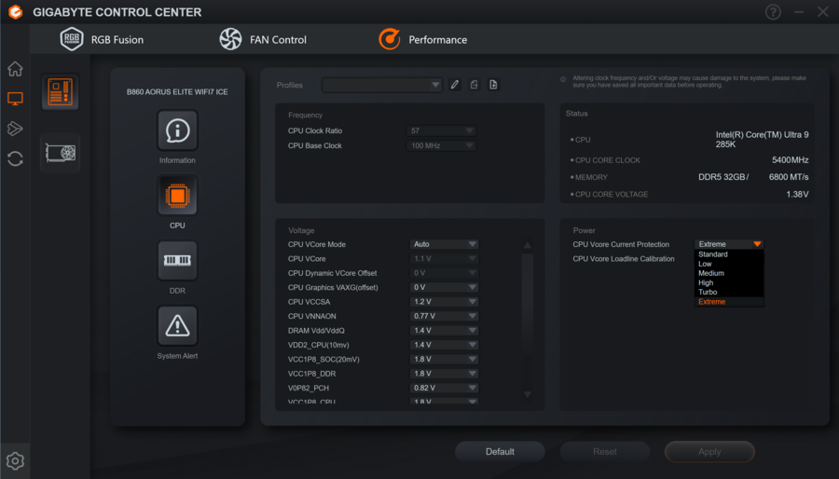This screenshot has width=839, height=479.
Task: Open the Home sidebar icon
Action: pos(15,68)
